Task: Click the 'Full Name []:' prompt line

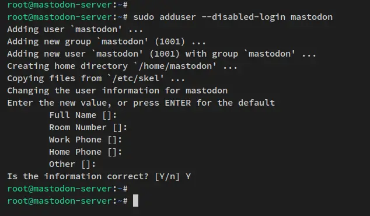Action: (83, 115)
